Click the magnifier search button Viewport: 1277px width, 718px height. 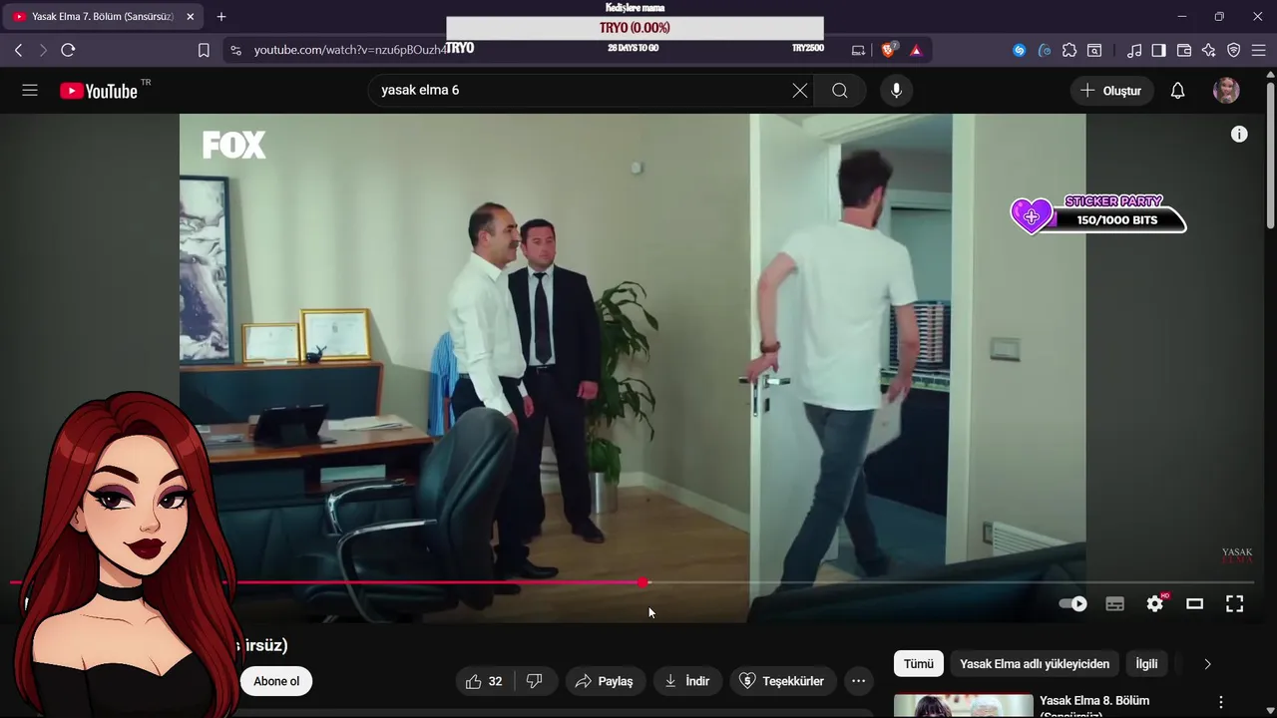(x=840, y=91)
